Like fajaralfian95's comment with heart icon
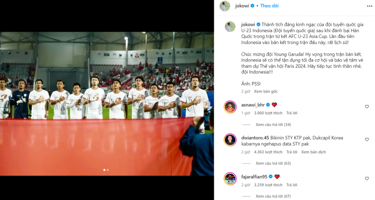375x200 pixels. click(x=367, y=179)
